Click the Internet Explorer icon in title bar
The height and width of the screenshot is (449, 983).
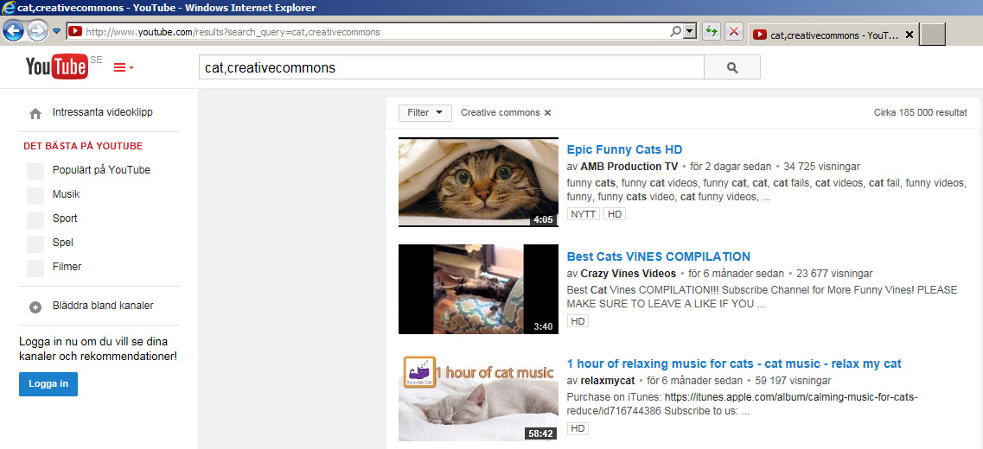8,8
